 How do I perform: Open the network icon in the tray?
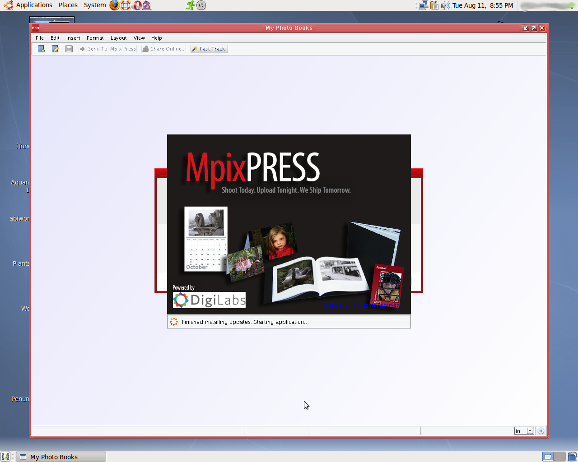point(423,5)
